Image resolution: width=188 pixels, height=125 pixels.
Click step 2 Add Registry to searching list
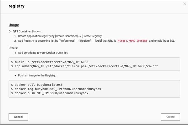coord(95,41)
